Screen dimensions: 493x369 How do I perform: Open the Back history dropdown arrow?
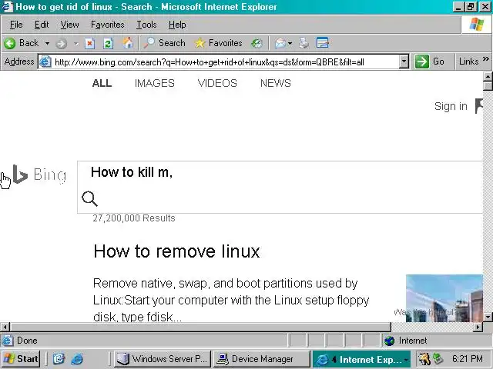tap(47, 43)
